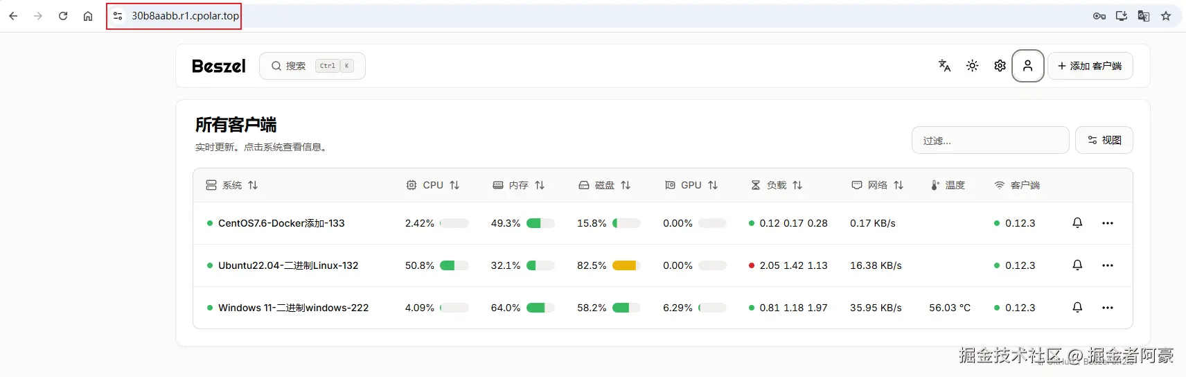1186x377 pixels.
Task: Open alerts bell for CentOS7.6 row
Action: pyautogui.click(x=1077, y=223)
